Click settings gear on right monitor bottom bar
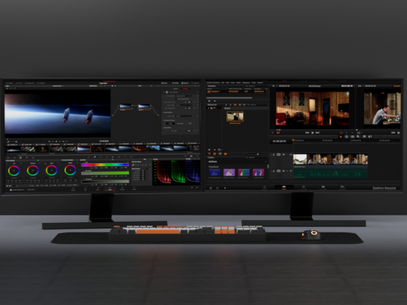 [217, 188]
